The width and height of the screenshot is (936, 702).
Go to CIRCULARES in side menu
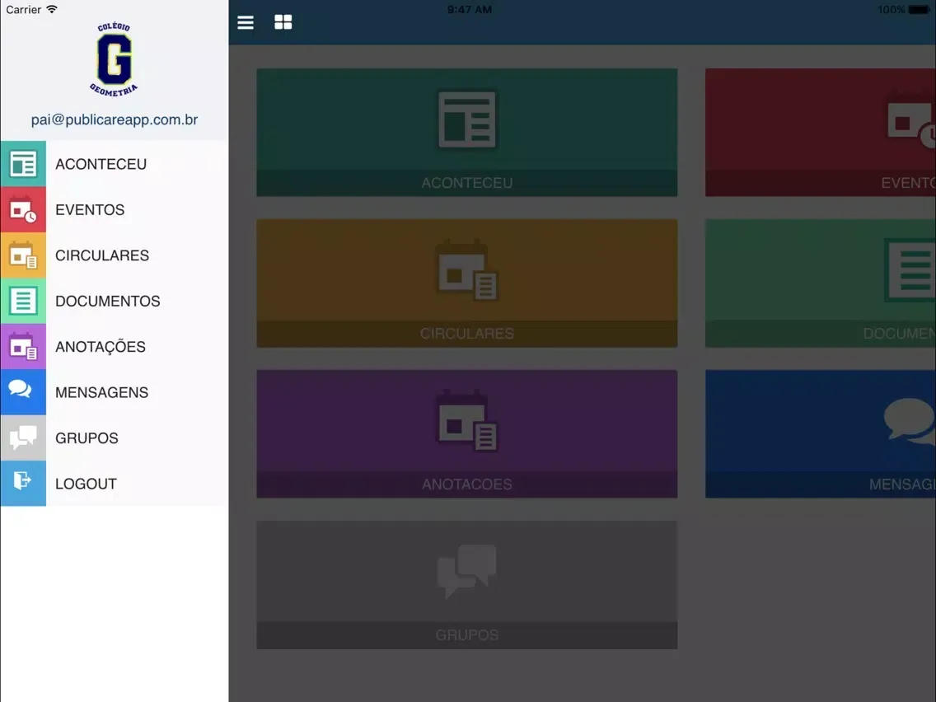[102, 255]
